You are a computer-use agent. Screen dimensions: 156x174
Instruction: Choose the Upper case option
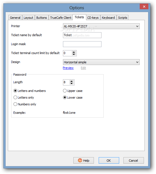(73, 91)
